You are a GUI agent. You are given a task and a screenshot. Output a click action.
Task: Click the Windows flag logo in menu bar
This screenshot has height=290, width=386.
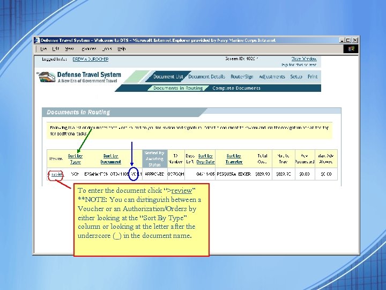pyautogui.click(x=351, y=49)
